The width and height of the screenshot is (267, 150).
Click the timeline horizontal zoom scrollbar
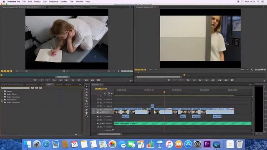tap(109, 134)
